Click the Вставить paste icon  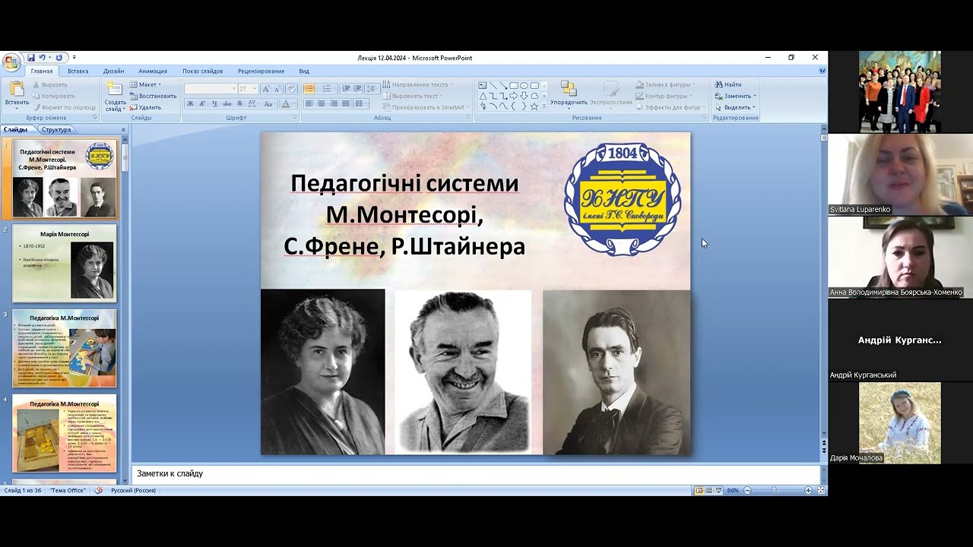pos(17,89)
